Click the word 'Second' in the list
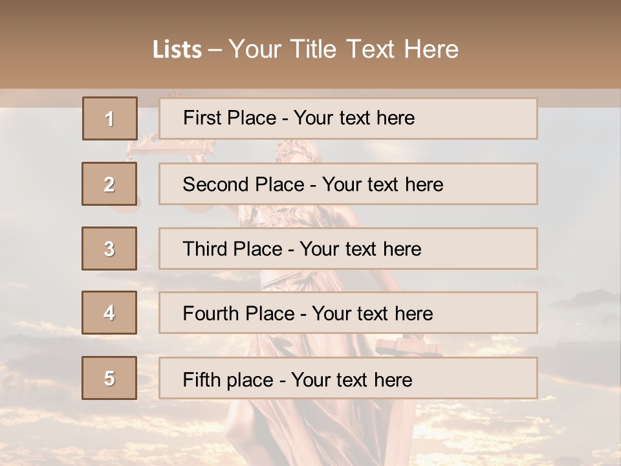The width and height of the screenshot is (621, 466). coord(217,184)
